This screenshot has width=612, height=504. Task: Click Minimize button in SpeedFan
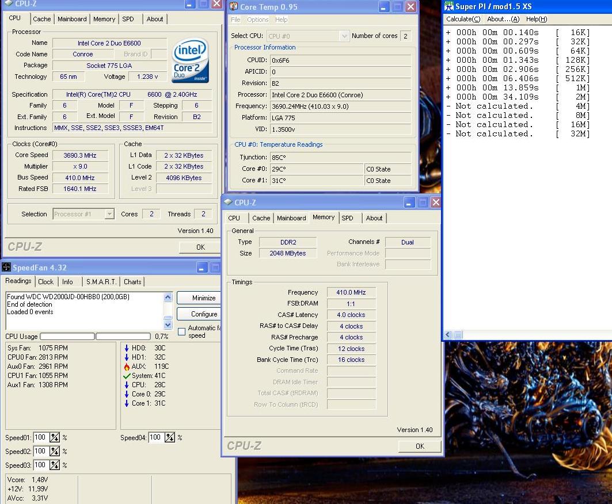coord(199,298)
